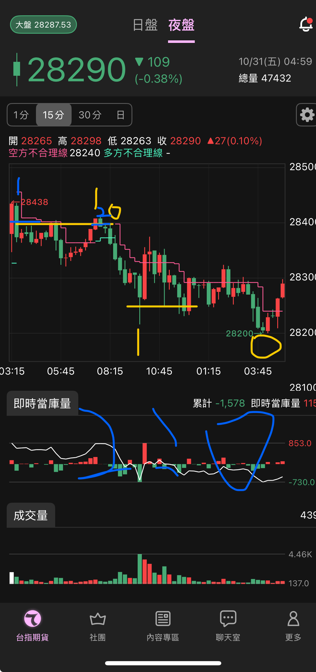Viewport: 316px width, 672px height.
Task: Tap the 成交量 indicator label
Action: (31, 515)
